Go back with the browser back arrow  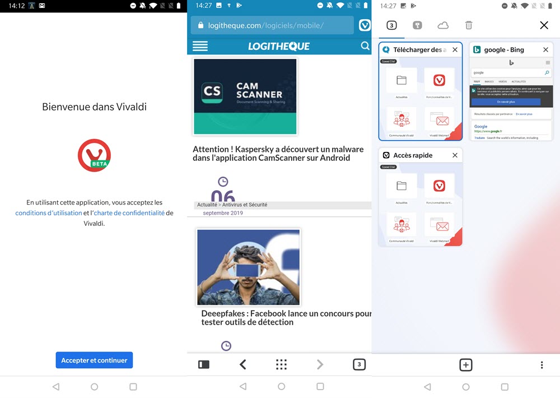(x=243, y=364)
